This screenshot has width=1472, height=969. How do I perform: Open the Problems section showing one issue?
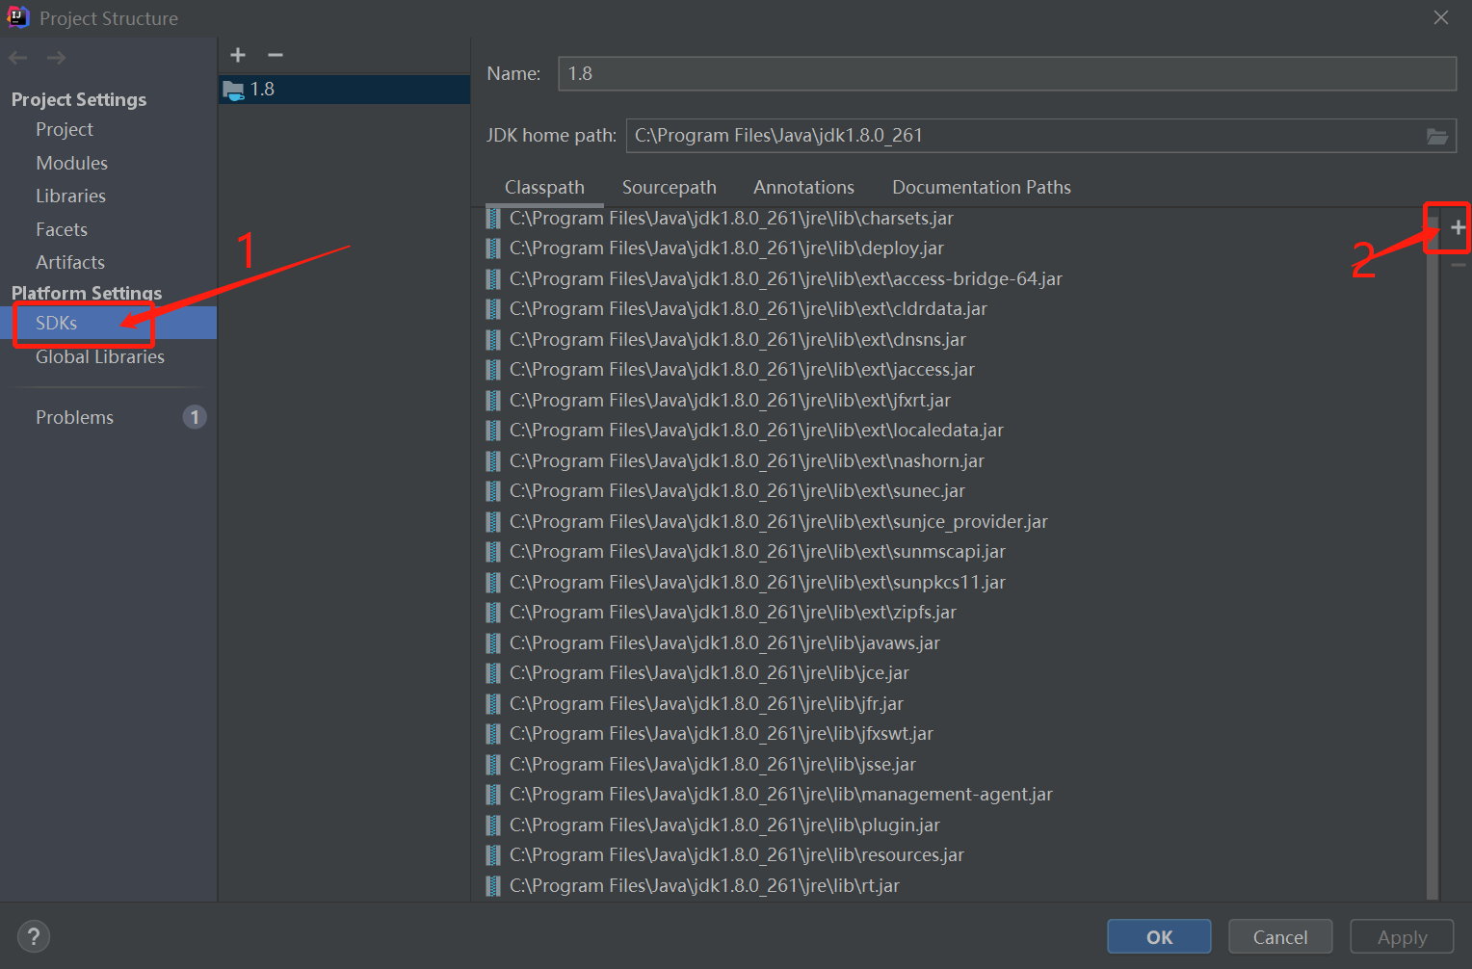[74, 417]
